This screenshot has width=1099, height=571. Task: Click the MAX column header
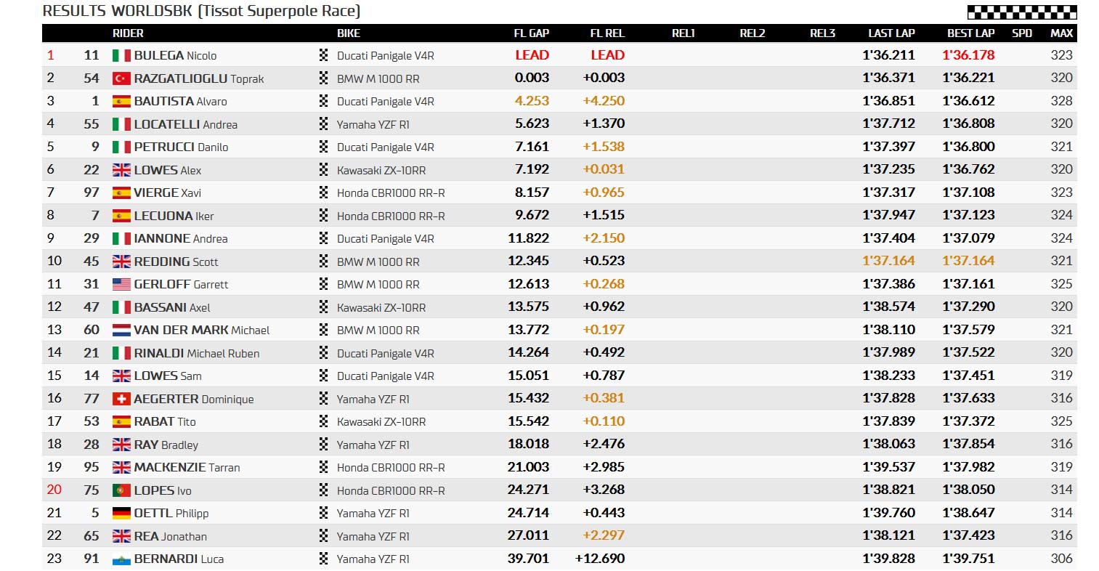[1062, 33]
